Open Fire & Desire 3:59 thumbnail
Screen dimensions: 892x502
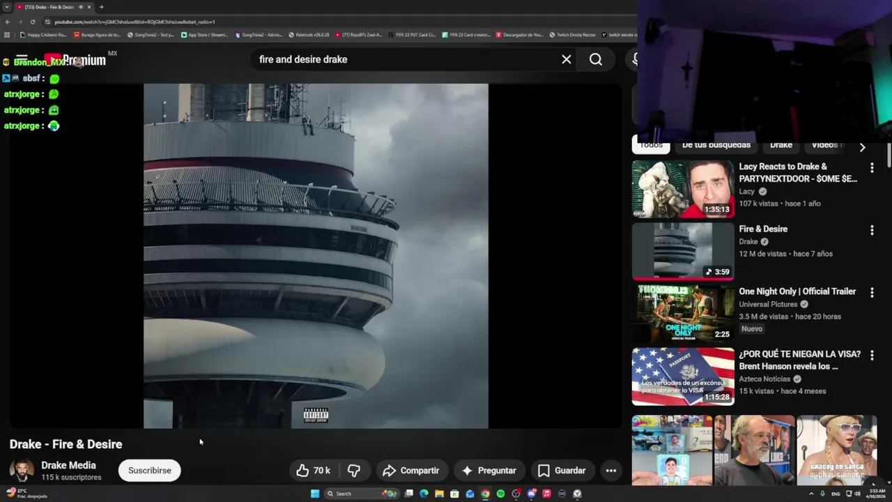683,251
